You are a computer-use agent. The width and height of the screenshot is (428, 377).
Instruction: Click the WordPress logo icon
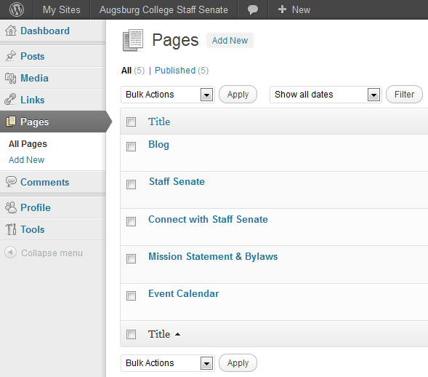(17, 9)
